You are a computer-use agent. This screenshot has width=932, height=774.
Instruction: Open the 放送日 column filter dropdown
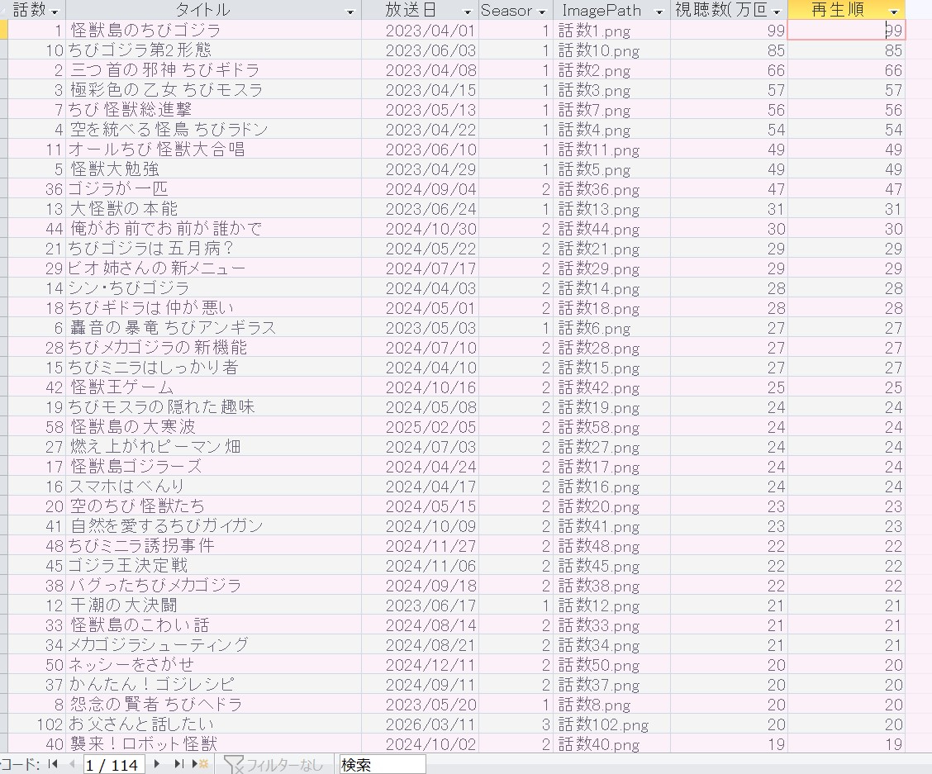click(467, 12)
